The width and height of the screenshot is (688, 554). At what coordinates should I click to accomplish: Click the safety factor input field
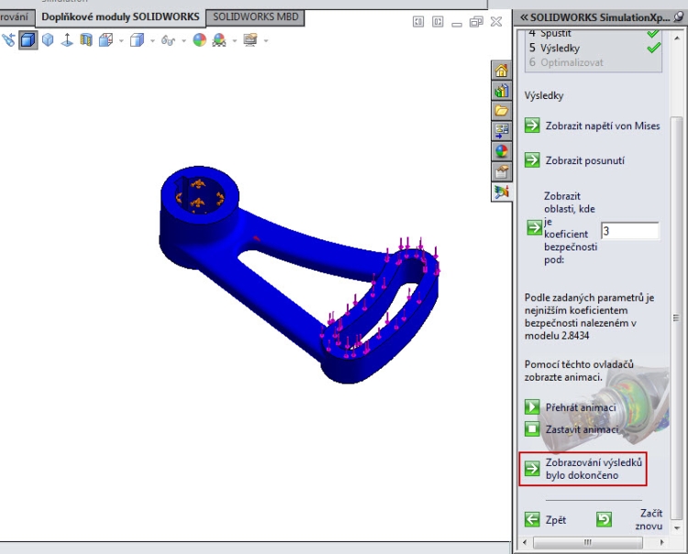[629, 231]
